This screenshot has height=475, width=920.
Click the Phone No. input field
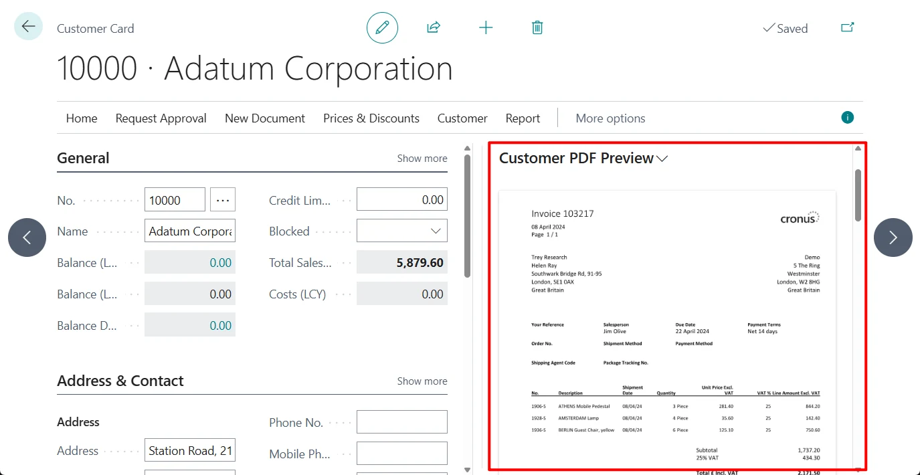(402, 422)
